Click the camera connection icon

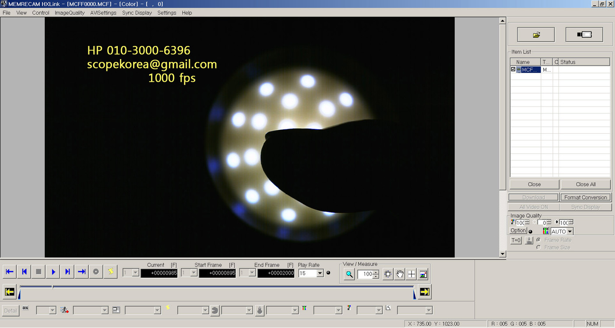(584, 34)
